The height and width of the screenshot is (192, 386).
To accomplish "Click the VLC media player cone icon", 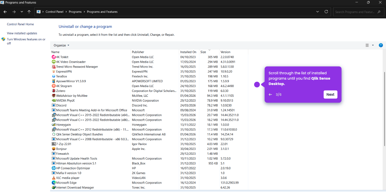I will coord(54,178).
